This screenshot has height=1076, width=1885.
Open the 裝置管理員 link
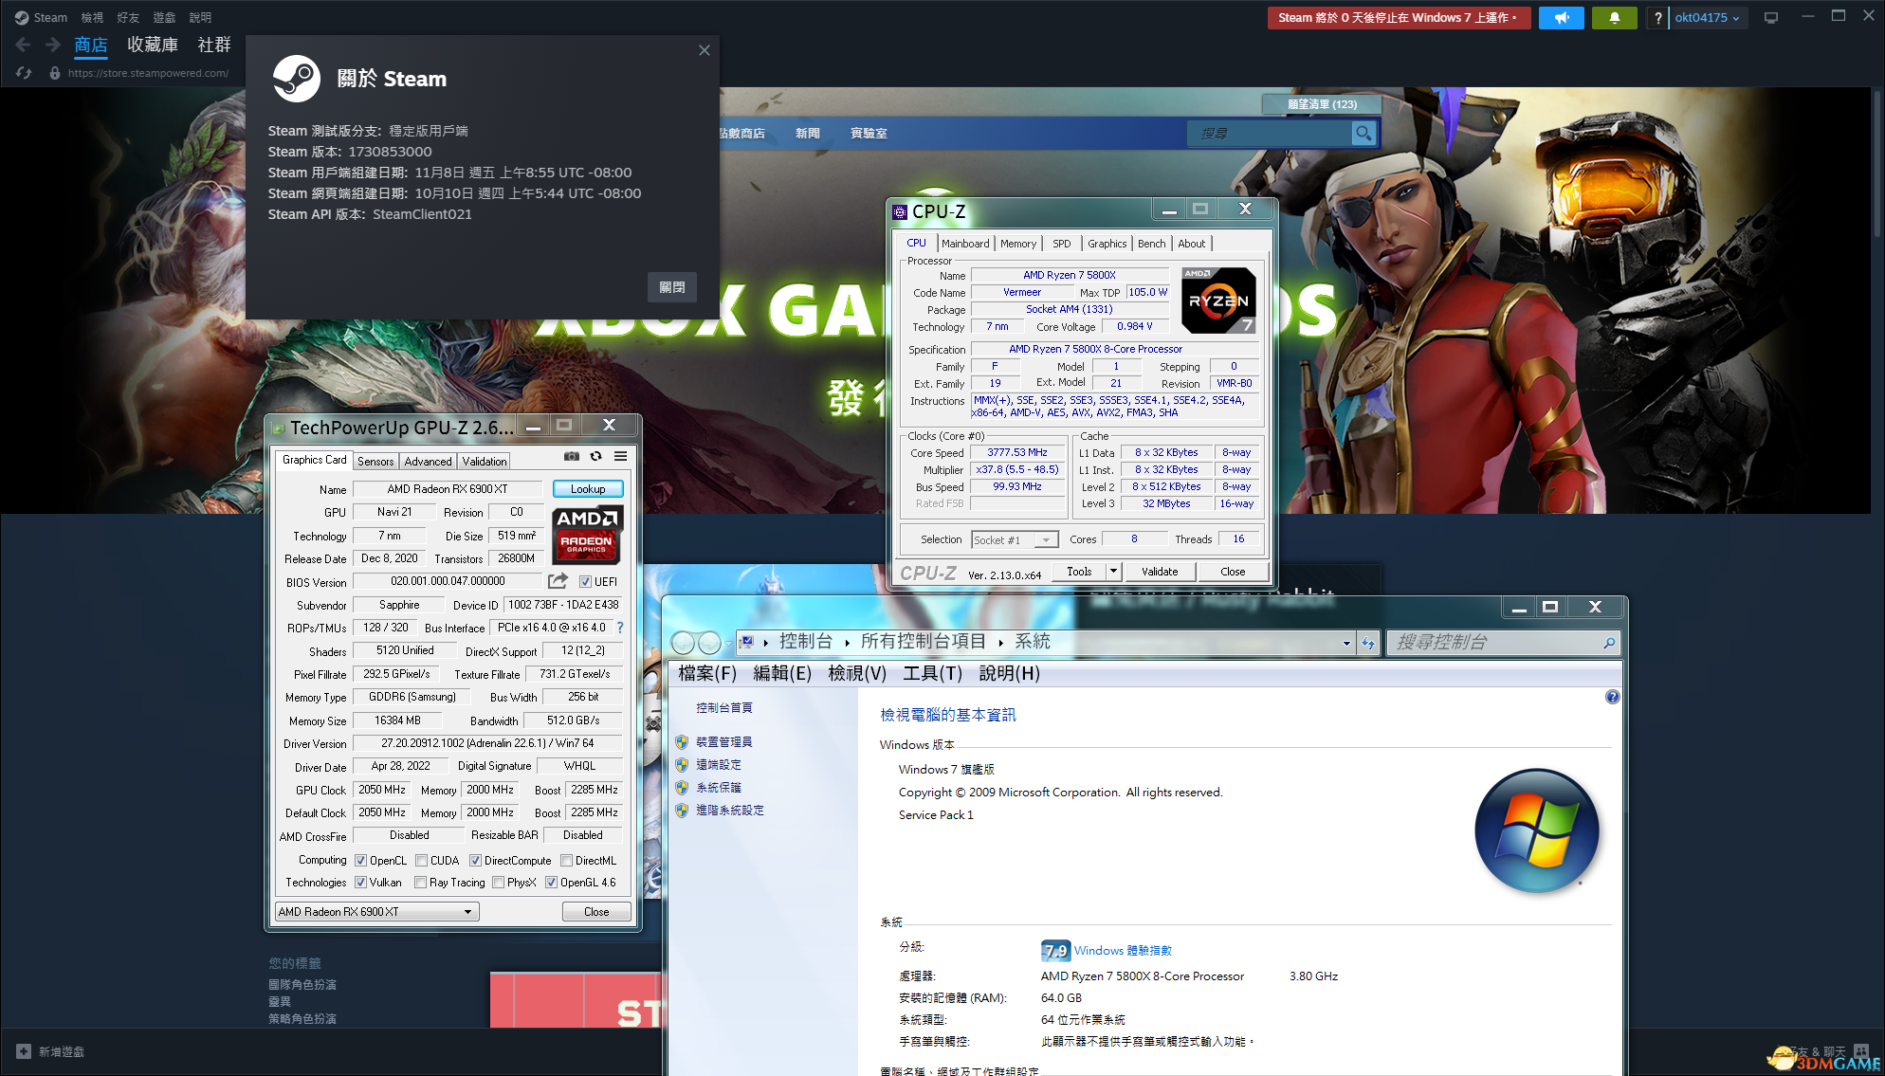tap(723, 742)
